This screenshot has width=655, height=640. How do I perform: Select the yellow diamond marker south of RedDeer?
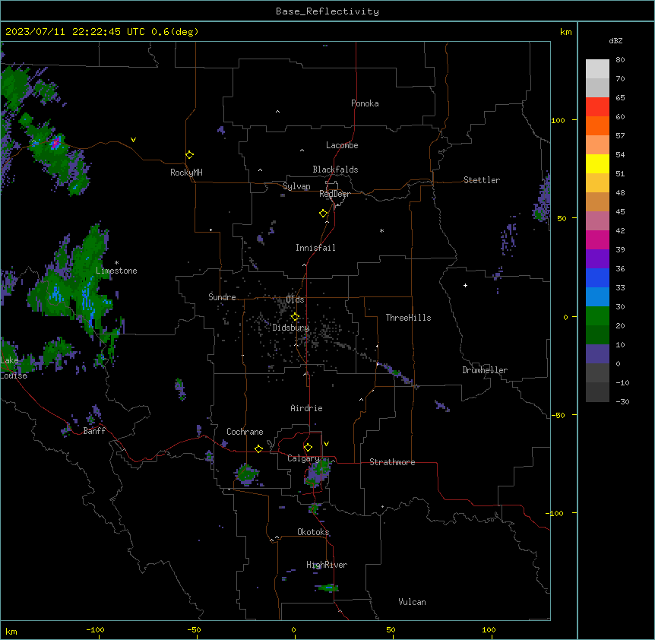(323, 214)
